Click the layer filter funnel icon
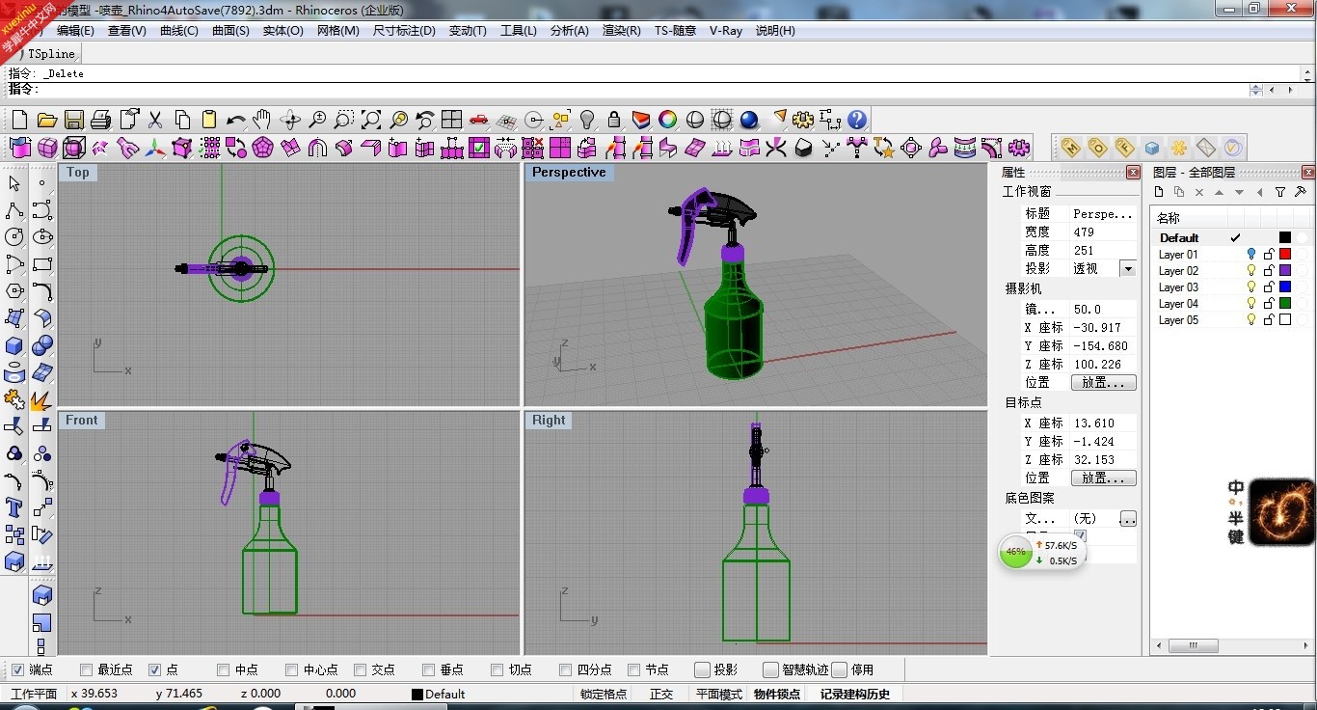This screenshot has width=1317, height=710. click(x=1280, y=193)
